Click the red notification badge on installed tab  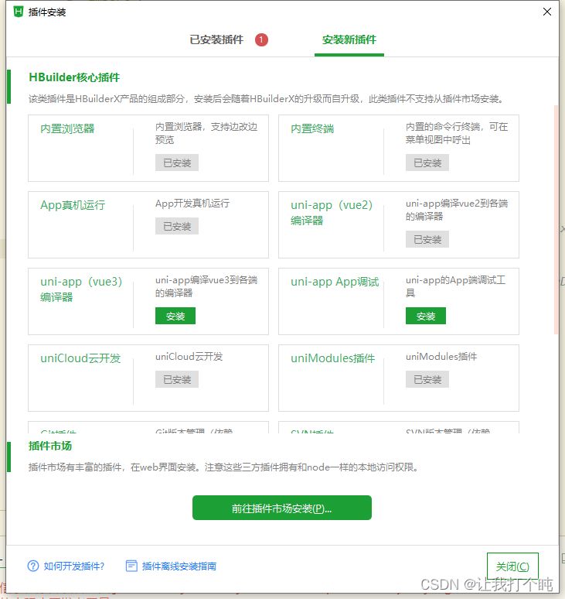tap(261, 39)
